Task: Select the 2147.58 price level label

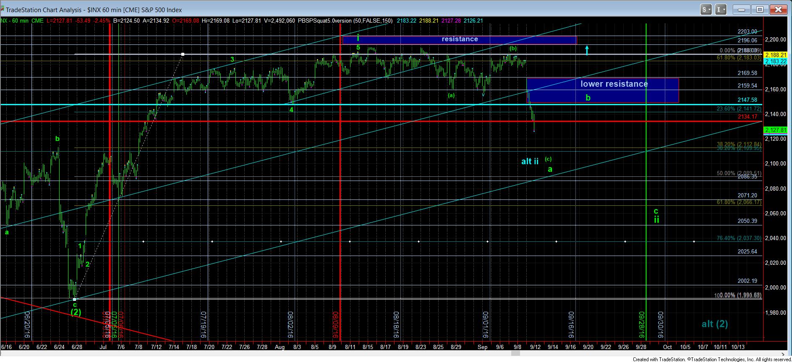Action: click(748, 100)
